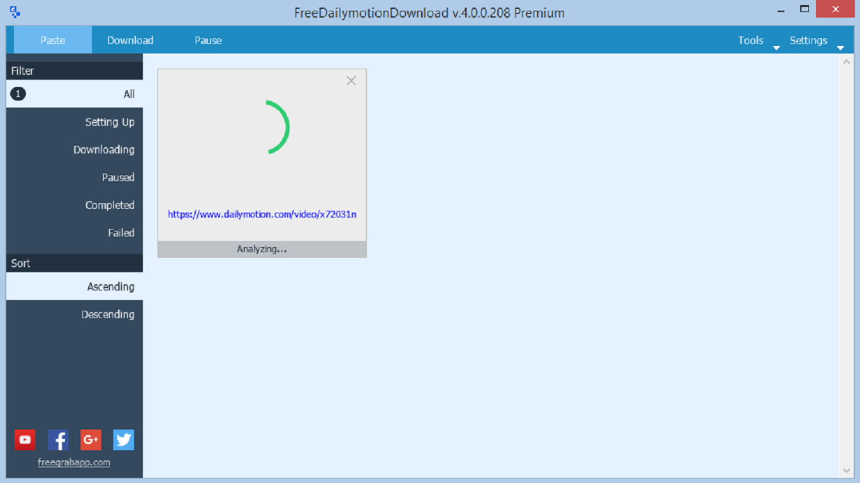Select the All filter
860x483 pixels.
pos(74,94)
